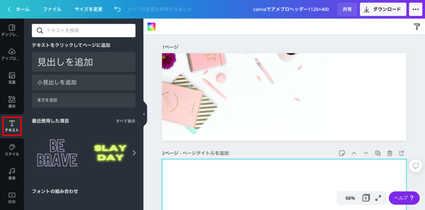Open the Styles (スタイル) sidebar tab
The image size is (425, 210).
tap(12, 150)
